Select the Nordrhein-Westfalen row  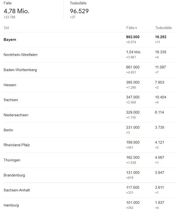[21, 55]
